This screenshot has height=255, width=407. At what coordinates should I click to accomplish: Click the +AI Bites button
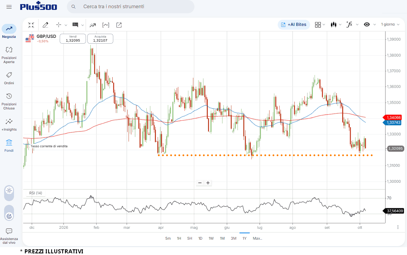294,25
